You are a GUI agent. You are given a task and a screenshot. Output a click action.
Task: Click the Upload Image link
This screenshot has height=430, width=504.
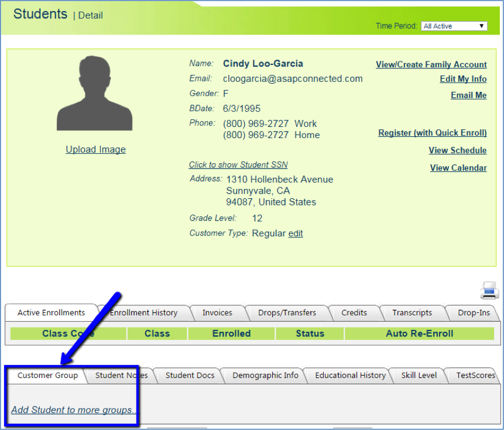95,149
